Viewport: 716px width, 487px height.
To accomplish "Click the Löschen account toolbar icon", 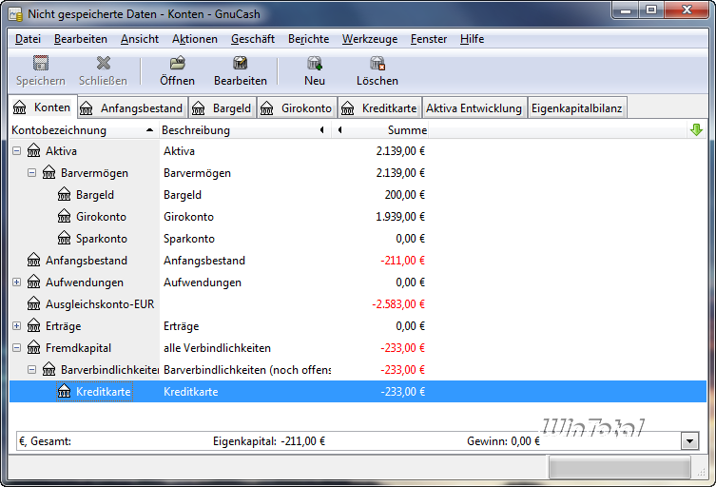I will 377,63.
